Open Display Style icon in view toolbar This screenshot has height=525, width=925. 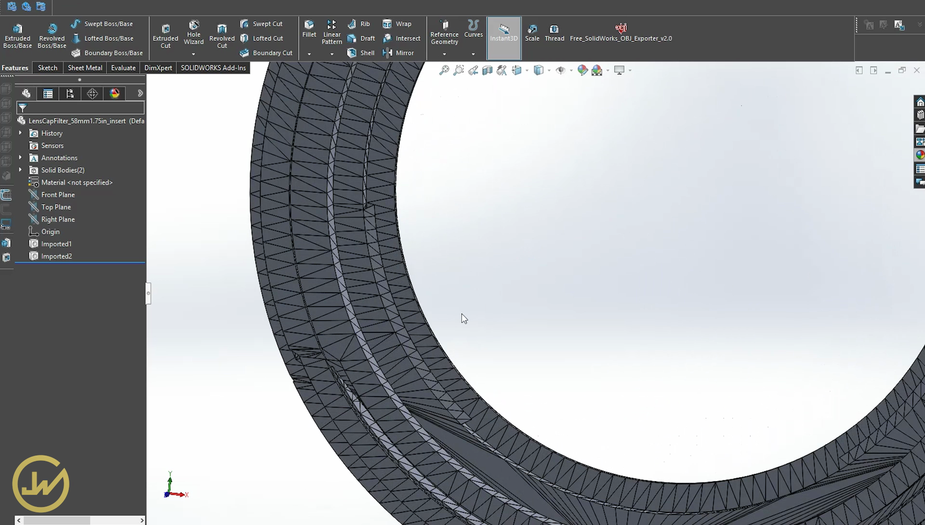(x=539, y=70)
